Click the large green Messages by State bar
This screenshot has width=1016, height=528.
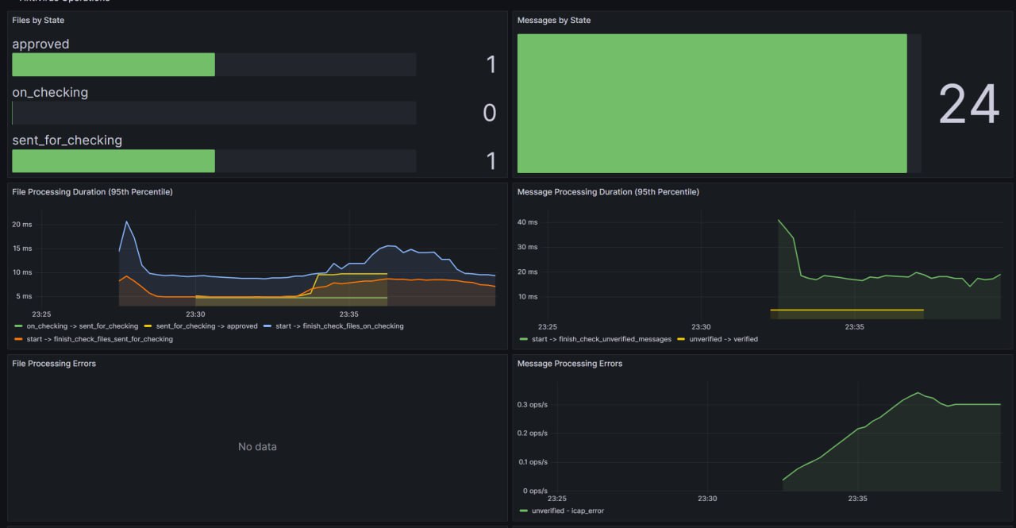[x=712, y=103]
